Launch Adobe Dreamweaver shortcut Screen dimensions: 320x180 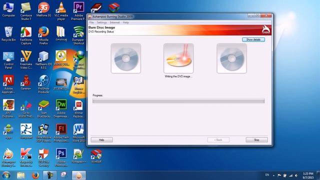click(x=61, y=108)
